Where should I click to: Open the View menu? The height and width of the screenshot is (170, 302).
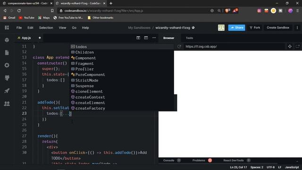tap(62, 28)
